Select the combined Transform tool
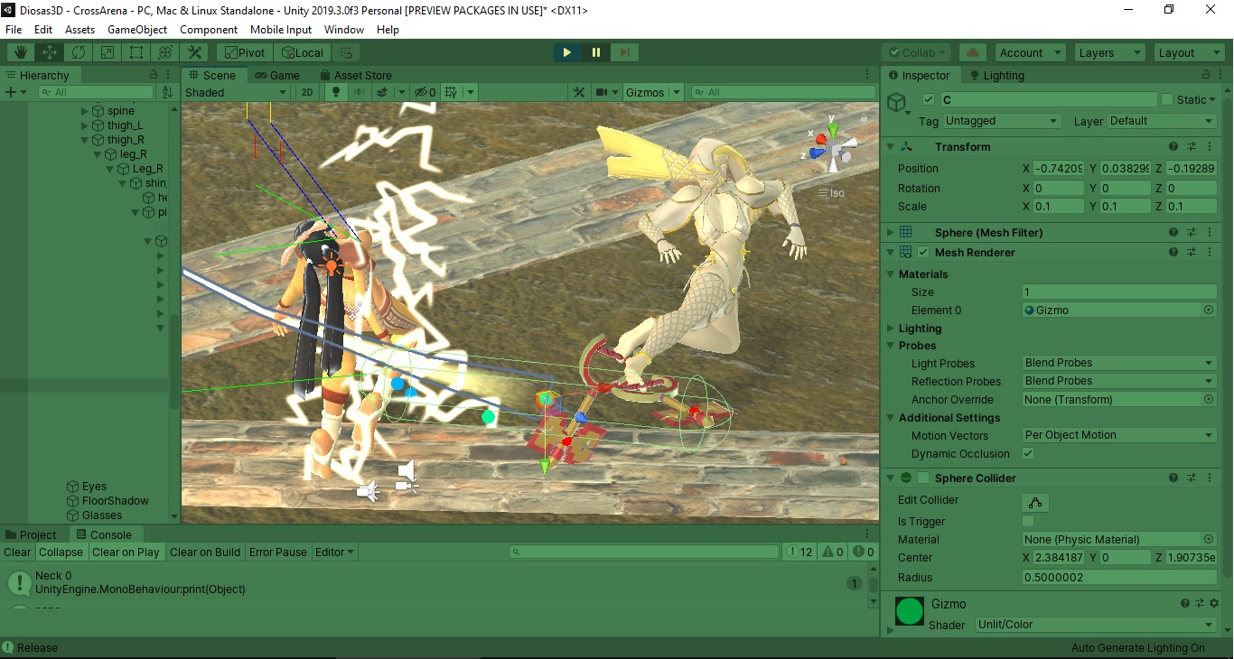This screenshot has height=659, width=1234. coord(165,52)
